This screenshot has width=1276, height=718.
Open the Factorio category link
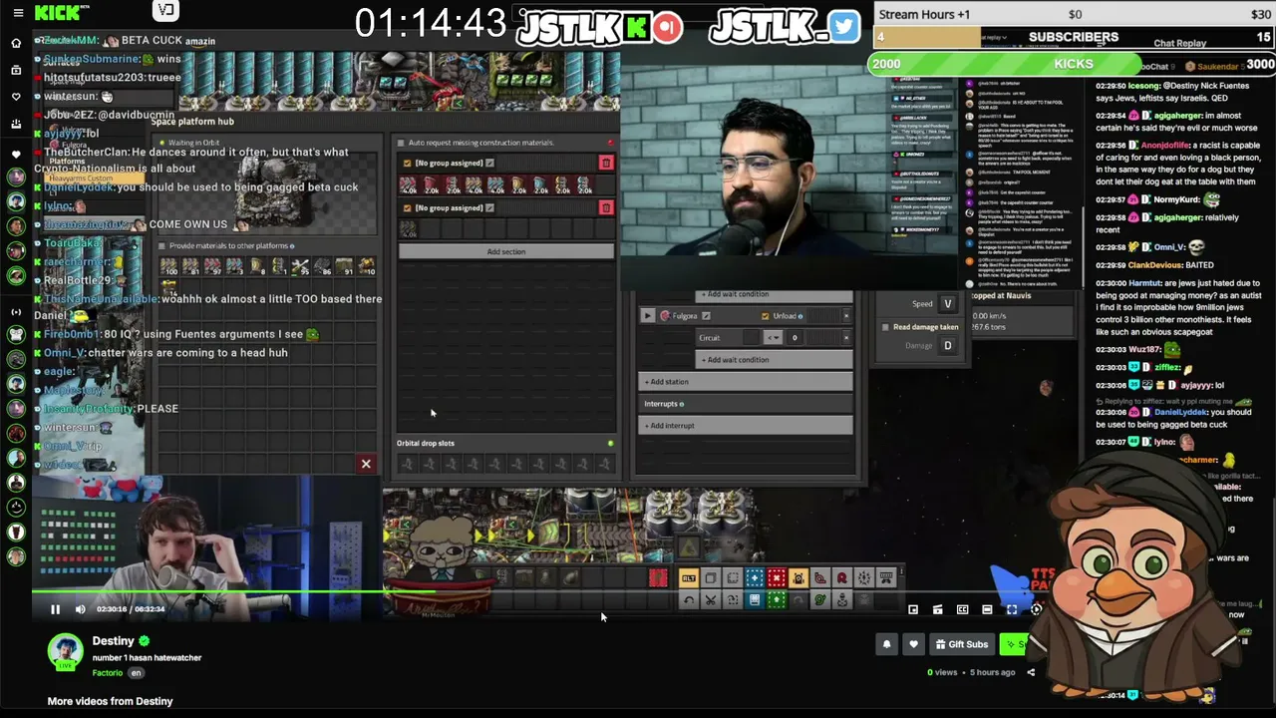pos(108,673)
